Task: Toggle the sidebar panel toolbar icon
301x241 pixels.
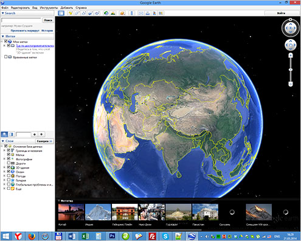Action: click(61, 13)
